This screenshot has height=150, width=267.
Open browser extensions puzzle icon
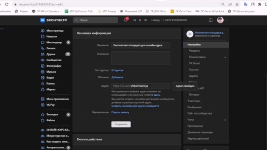pos(259,5)
